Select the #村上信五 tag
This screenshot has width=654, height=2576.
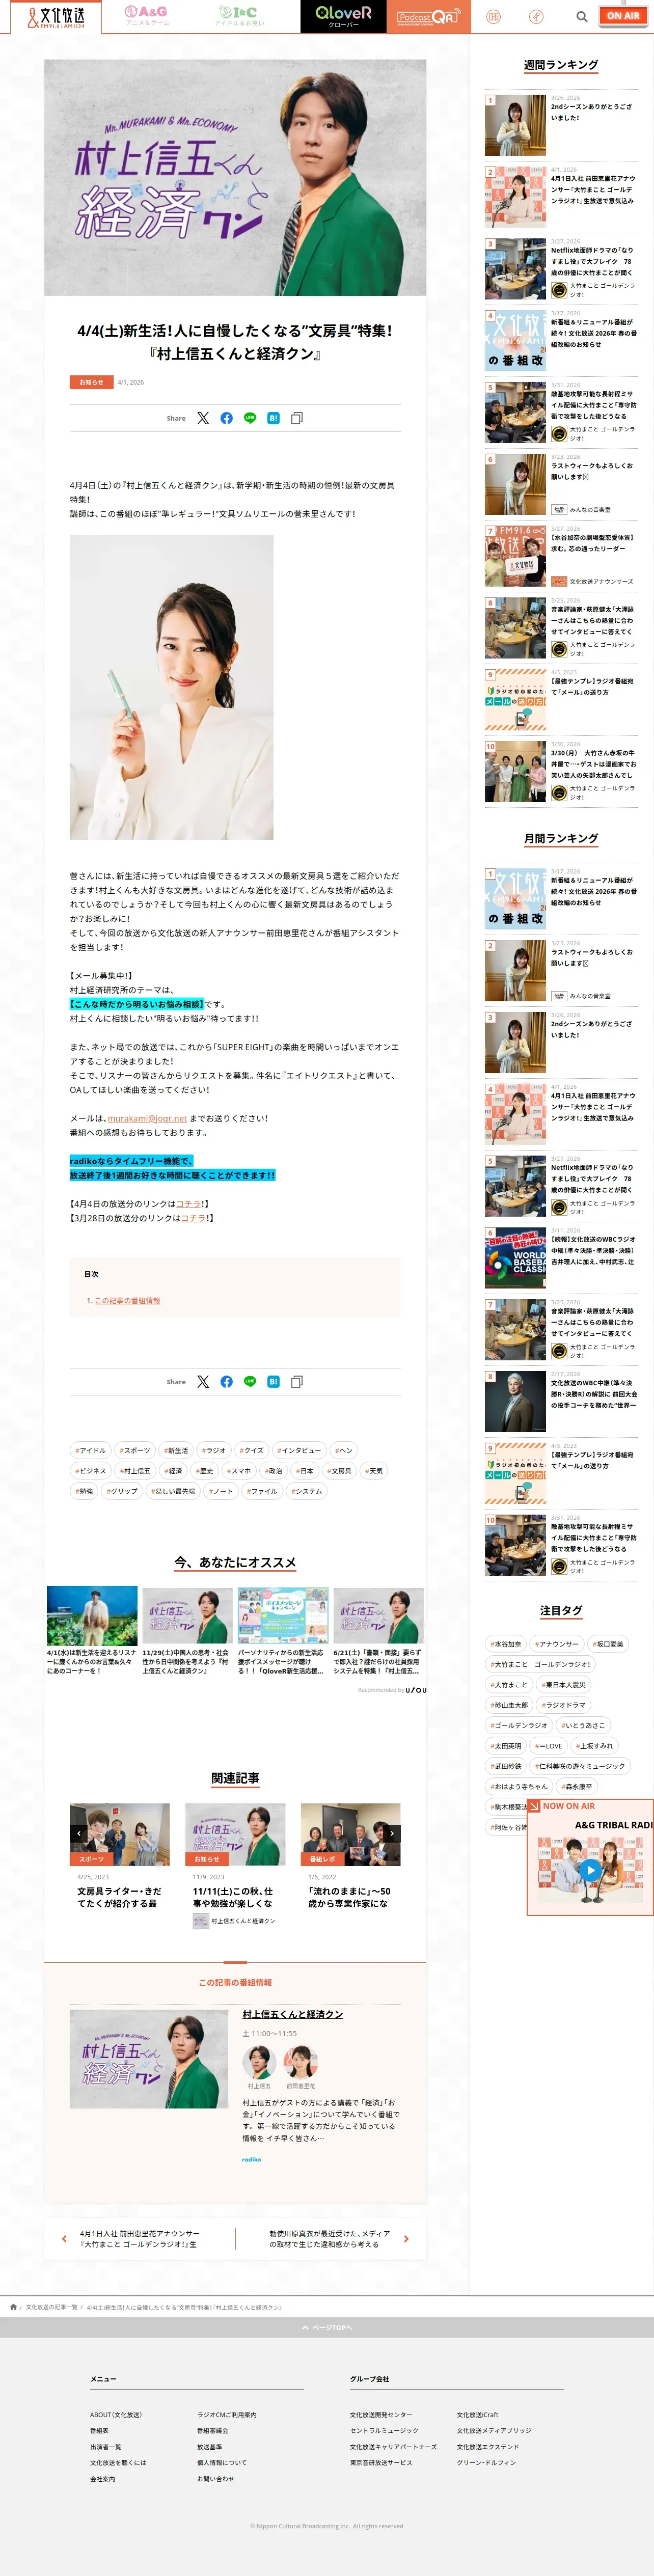point(135,1471)
